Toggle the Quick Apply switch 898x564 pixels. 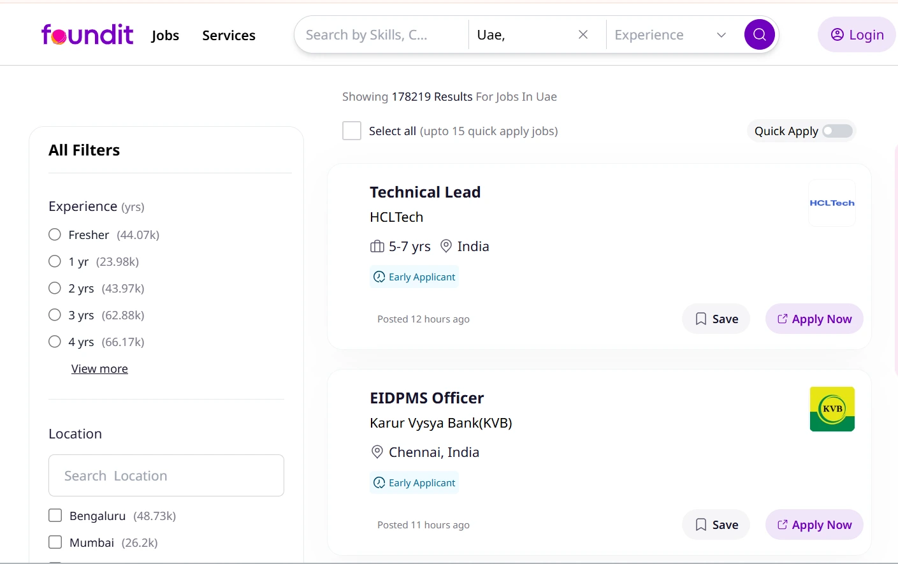tap(837, 131)
